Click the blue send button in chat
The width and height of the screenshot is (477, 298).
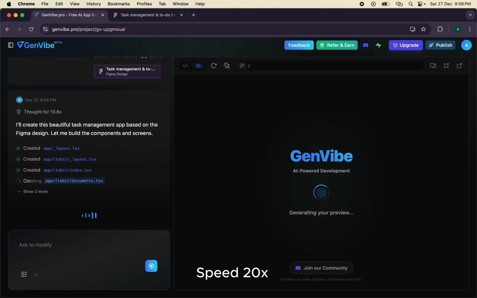(151, 266)
